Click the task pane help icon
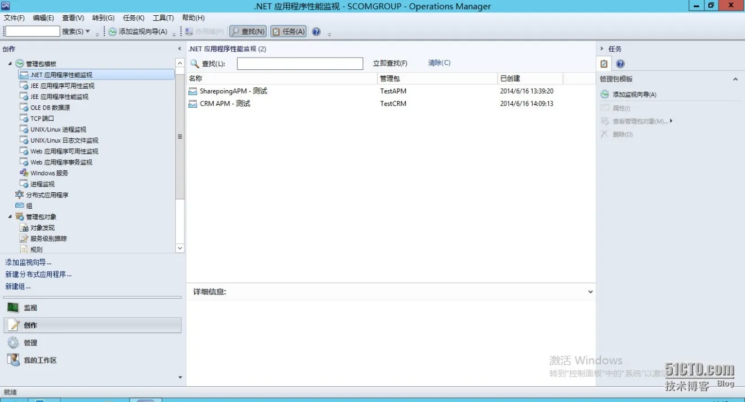The image size is (745, 402). [x=620, y=64]
